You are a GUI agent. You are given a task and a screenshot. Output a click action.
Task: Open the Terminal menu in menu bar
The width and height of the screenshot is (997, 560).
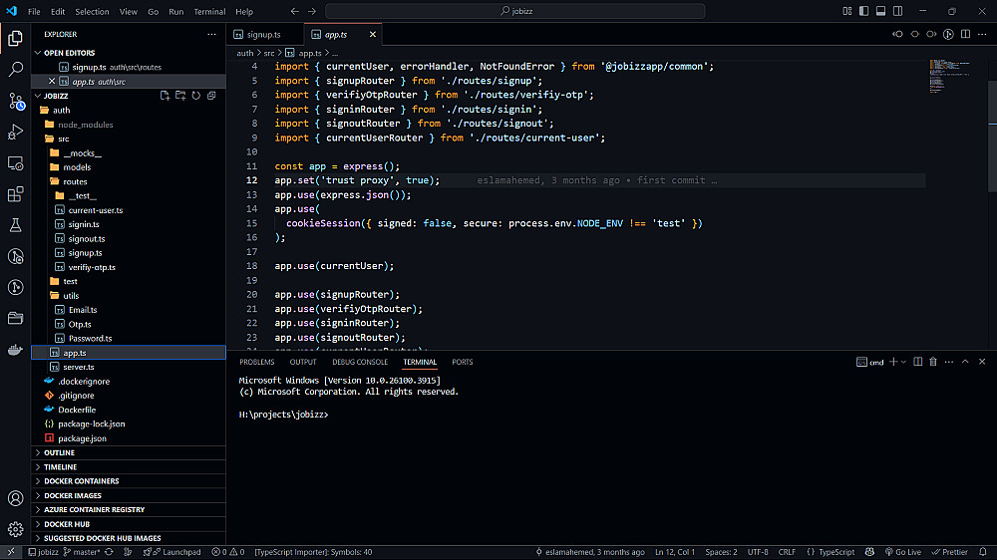[209, 11]
